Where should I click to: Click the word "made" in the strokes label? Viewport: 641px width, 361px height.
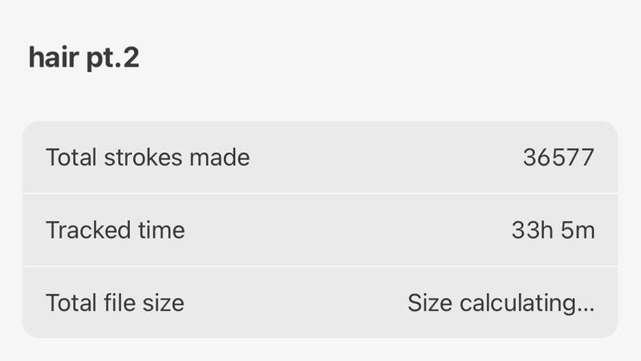(x=219, y=157)
